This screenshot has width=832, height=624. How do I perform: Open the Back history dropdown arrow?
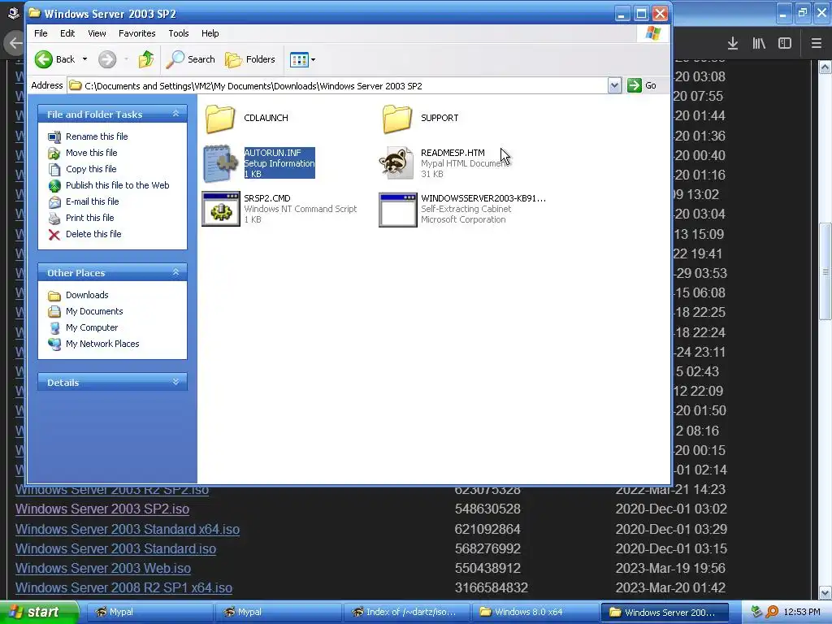(x=84, y=59)
